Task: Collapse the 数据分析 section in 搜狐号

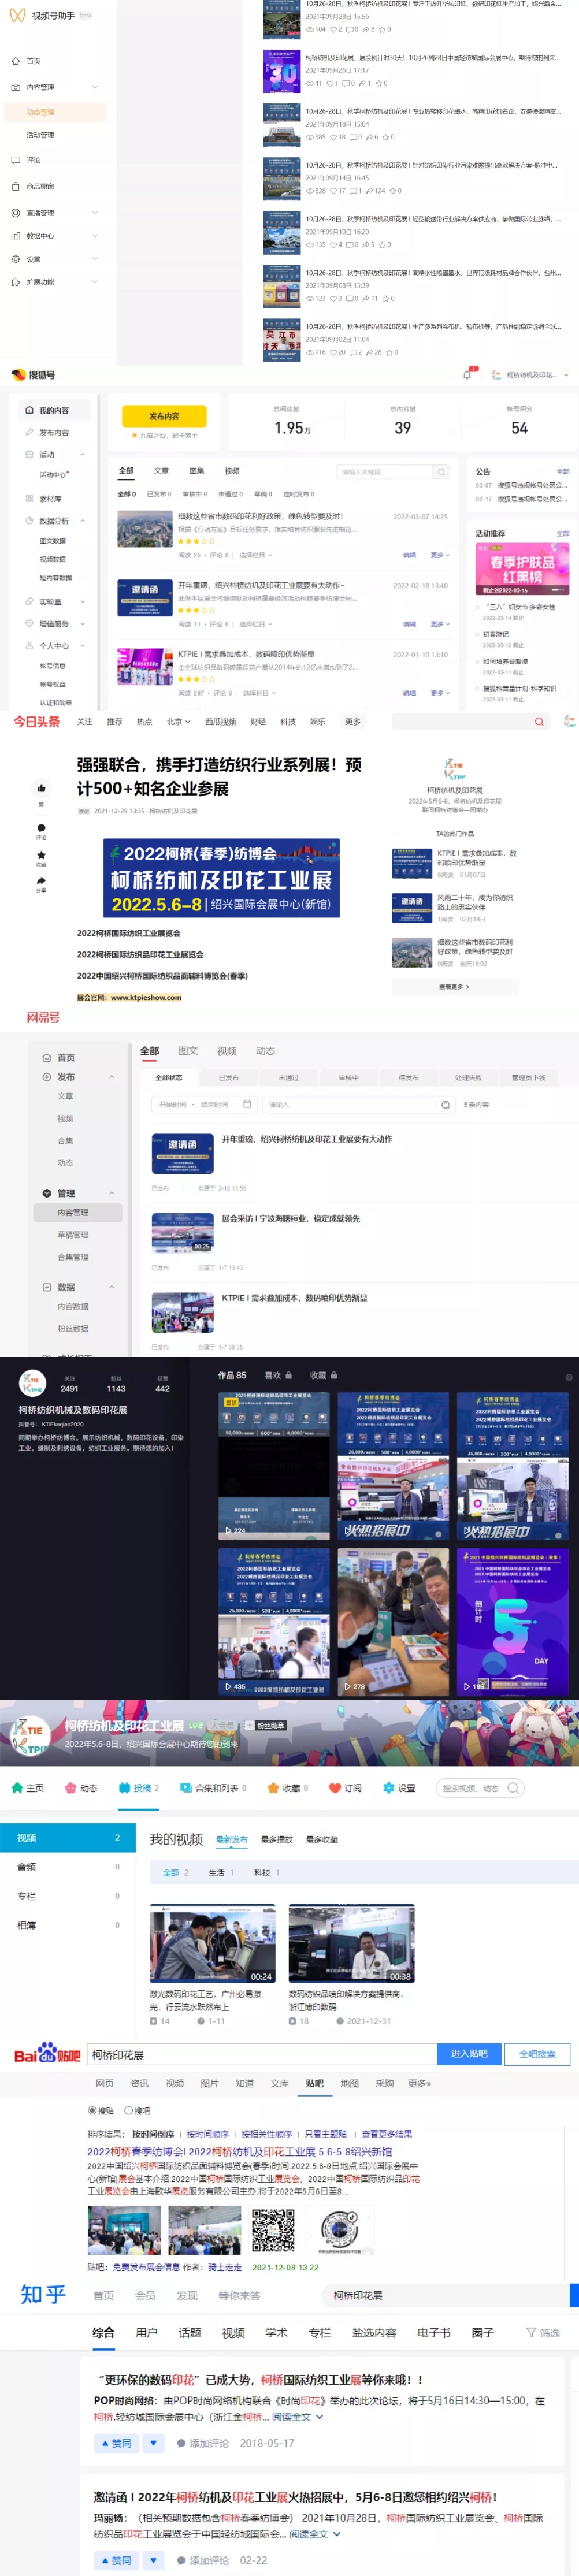Action: [82, 521]
